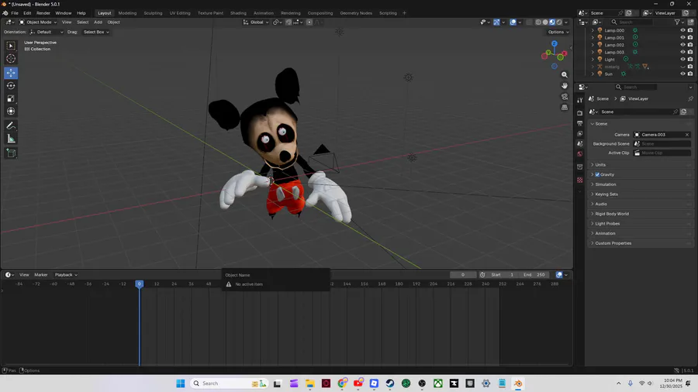Click the pan hand viewport icon
Viewport: 698px width, 392px height.
pyautogui.click(x=565, y=86)
